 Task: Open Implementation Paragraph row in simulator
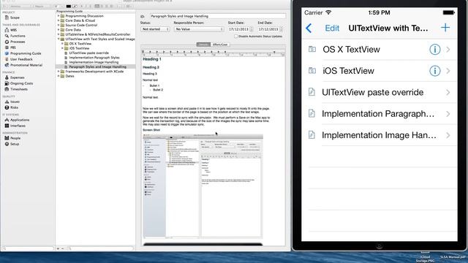coord(379,114)
